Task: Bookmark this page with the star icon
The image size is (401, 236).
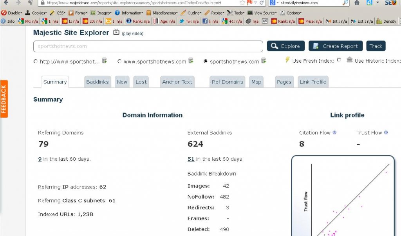Action: pos(242,3)
